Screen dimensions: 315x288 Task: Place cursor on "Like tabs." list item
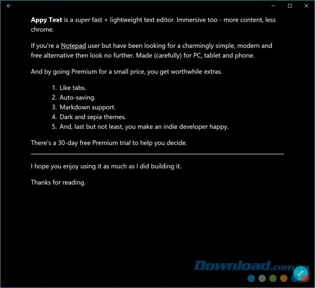[73, 88]
